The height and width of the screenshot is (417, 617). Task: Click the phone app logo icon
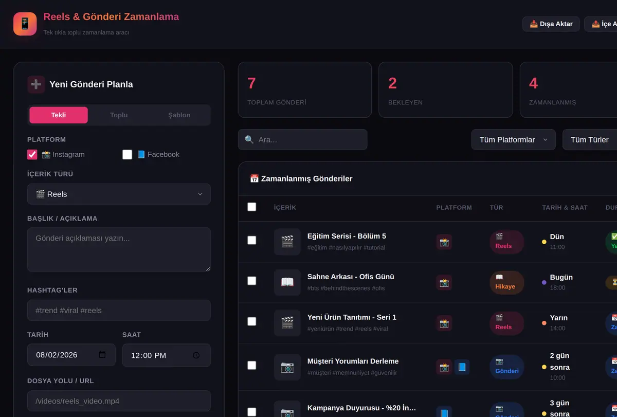[x=25, y=24]
